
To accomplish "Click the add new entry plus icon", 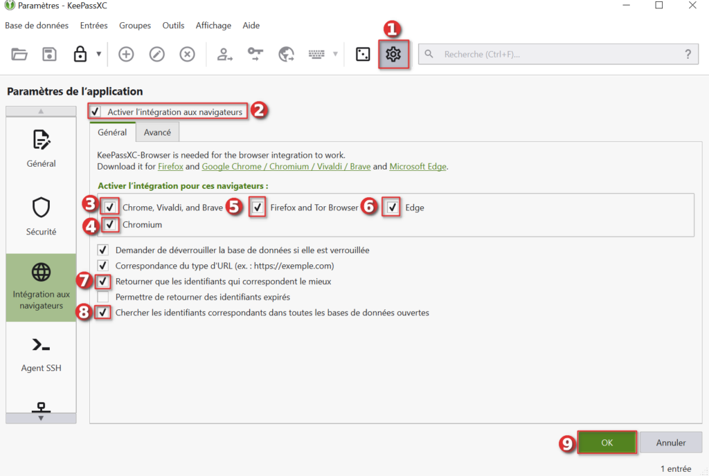I will point(126,54).
